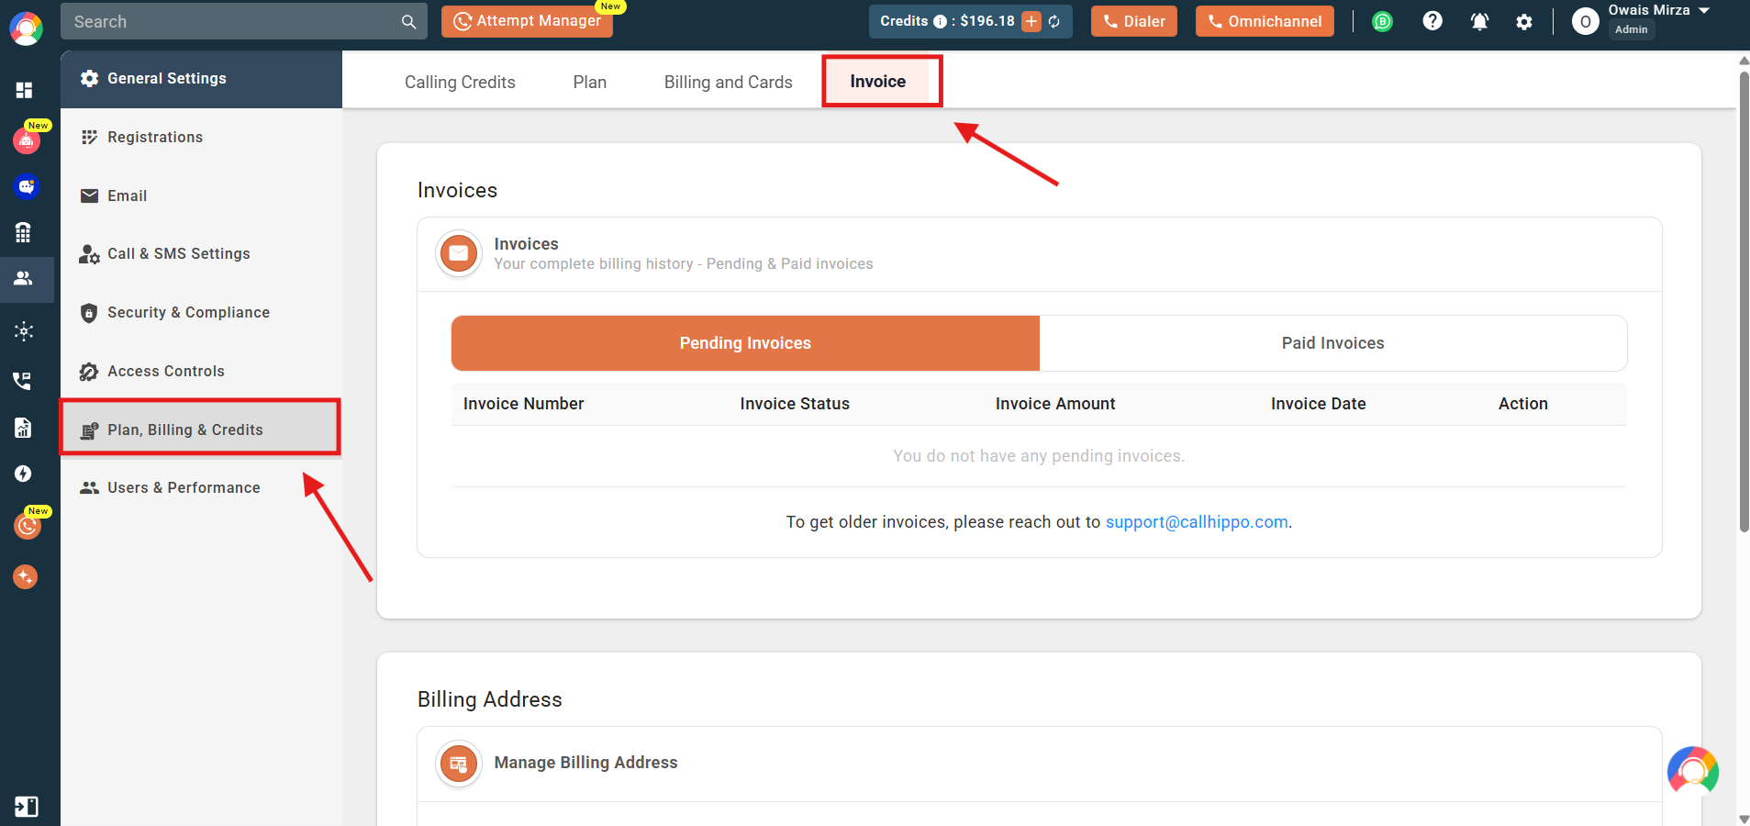Click the Action column header
Image resolution: width=1750 pixels, height=826 pixels.
pyautogui.click(x=1523, y=404)
